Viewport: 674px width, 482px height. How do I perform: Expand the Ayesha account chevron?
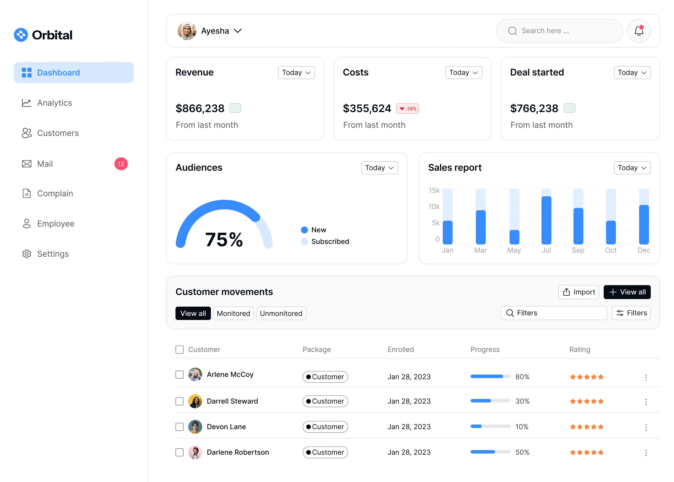(x=238, y=31)
